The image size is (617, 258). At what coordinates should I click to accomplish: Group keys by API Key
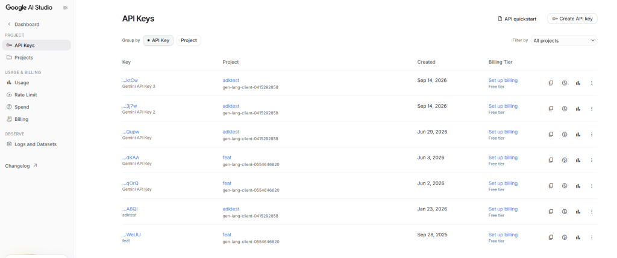[158, 40]
